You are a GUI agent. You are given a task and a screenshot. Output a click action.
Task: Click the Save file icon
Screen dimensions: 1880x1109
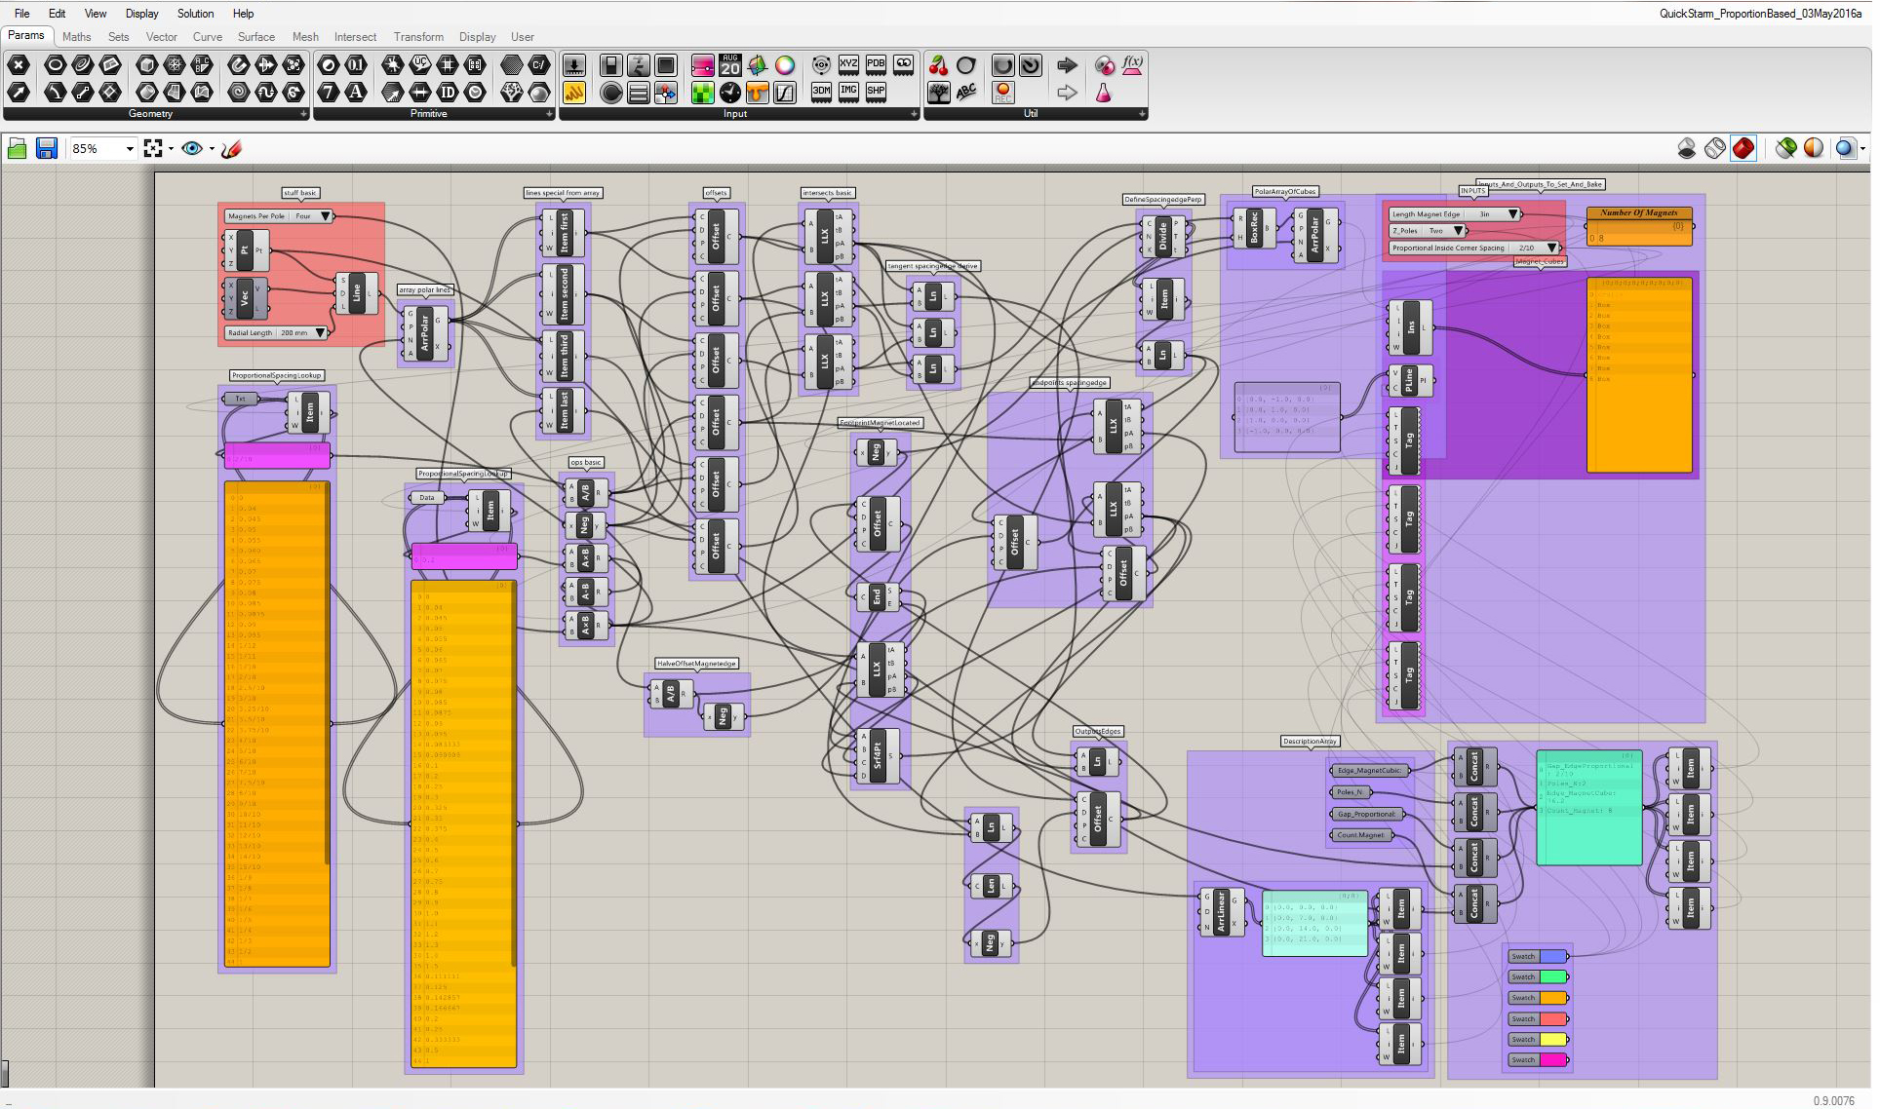[46, 148]
